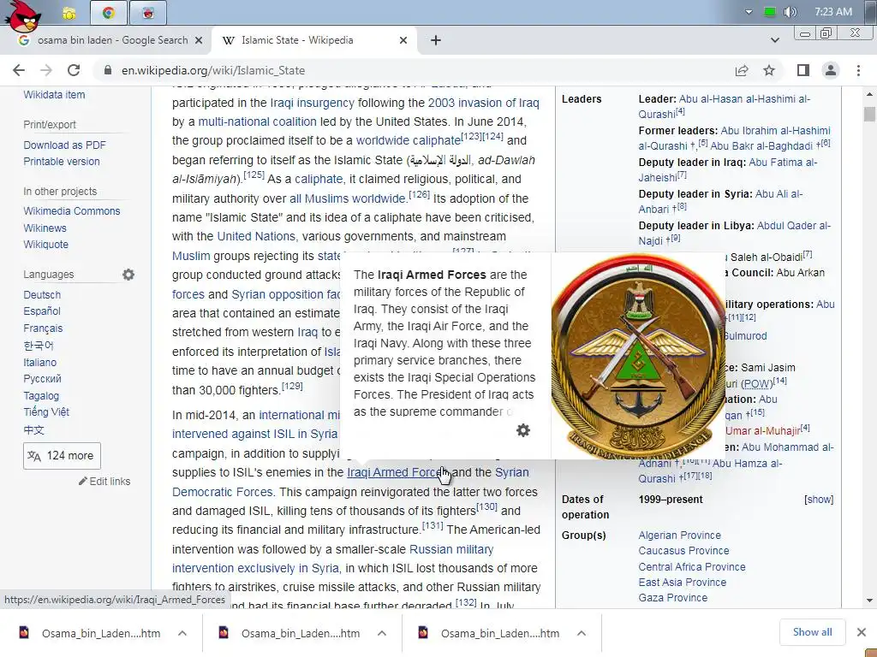Image resolution: width=877 pixels, height=657 pixels.
Task: Open the Download as PDF link
Action: [x=64, y=145]
